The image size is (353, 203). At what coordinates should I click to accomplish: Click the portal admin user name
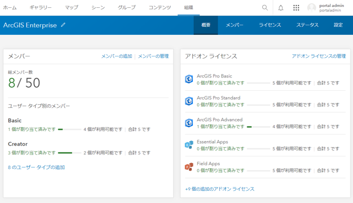coord(331,6)
